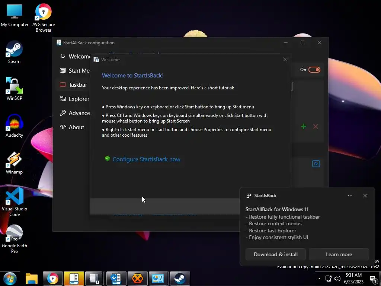Click 'Welcome to StartIsBack!' heading

(133, 75)
